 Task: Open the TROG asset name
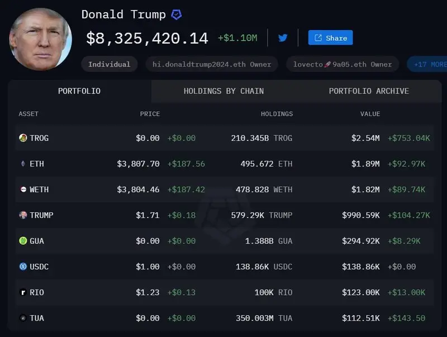[39, 138]
